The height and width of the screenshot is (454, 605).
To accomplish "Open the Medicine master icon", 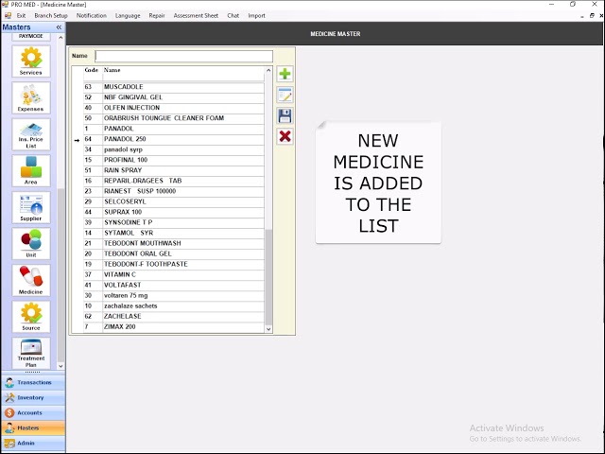I will tap(31, 280).
